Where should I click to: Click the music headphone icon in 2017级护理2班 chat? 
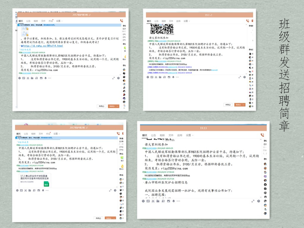[34, 190]
